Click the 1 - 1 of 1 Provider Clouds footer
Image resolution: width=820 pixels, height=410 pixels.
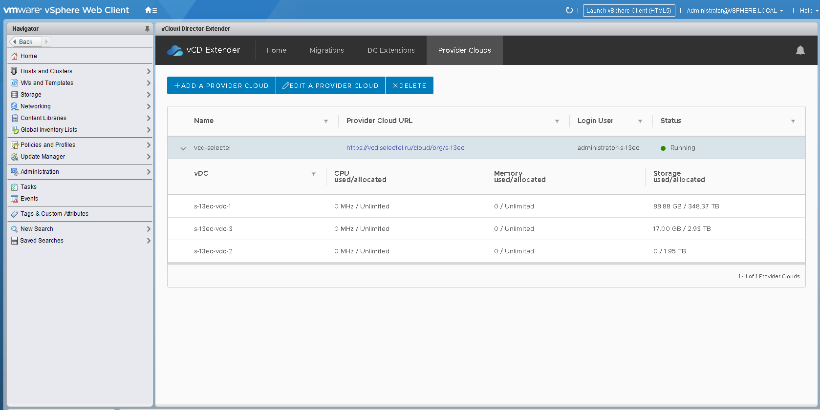pyautogui.click(x=769, y=276)
